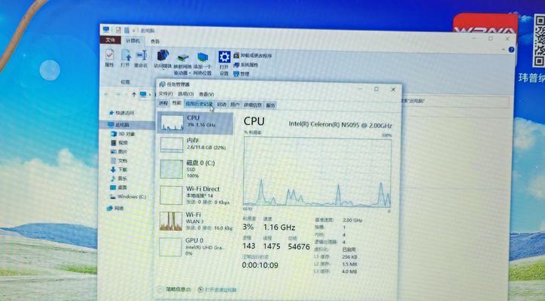The height and width of the screenshot is (301, 545).
Task: Select the 磁盘 0 (C:) disk entry
Action: tap(196, 169)
